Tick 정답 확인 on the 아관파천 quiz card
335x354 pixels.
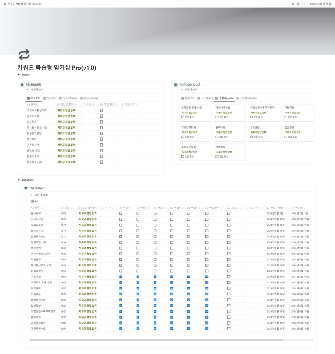point(286,117)
